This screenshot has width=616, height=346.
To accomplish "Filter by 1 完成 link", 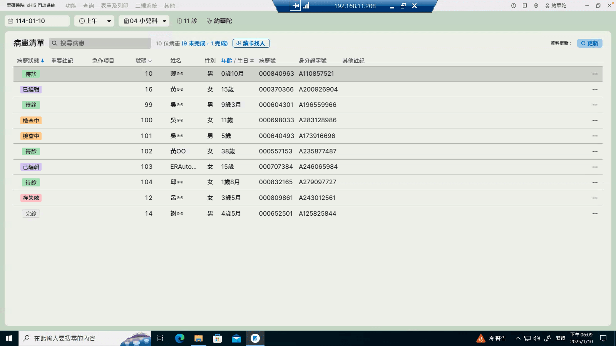I will pyautogui.click(x=218, y=43).
